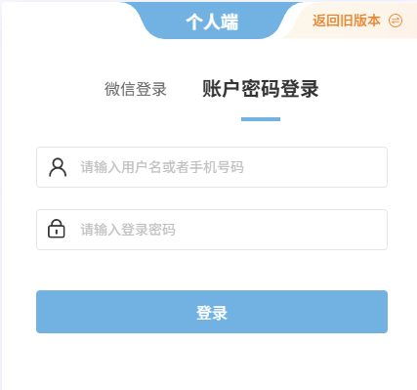417x390 pixels.
Task: Click placeholder text 请输入登录密码
Action: pos(128,230)
